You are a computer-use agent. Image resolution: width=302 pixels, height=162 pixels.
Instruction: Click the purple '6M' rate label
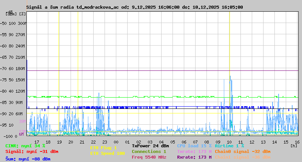tap(21, 134)
